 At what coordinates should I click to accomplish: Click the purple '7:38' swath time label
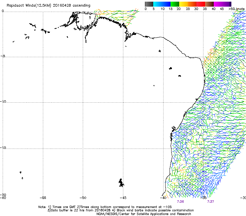[180, 202]
